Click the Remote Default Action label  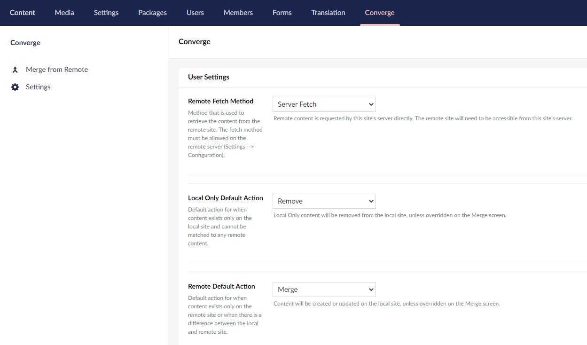[x=221, y=286]
